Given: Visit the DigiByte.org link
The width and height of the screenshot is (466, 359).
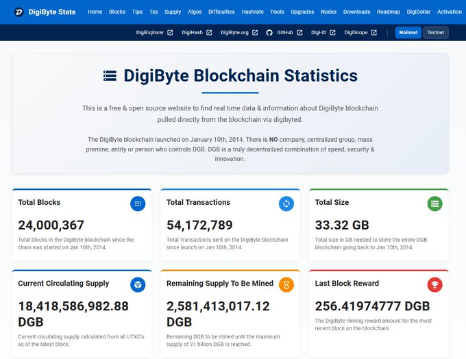Looking at the screenshot, I should tap(234, 32).
